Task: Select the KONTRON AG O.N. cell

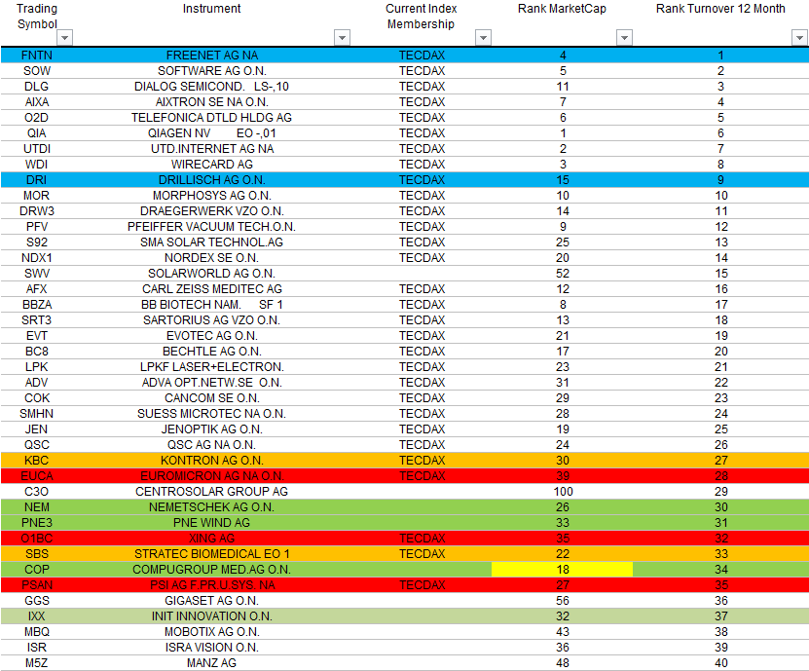Action: (212, 461)
